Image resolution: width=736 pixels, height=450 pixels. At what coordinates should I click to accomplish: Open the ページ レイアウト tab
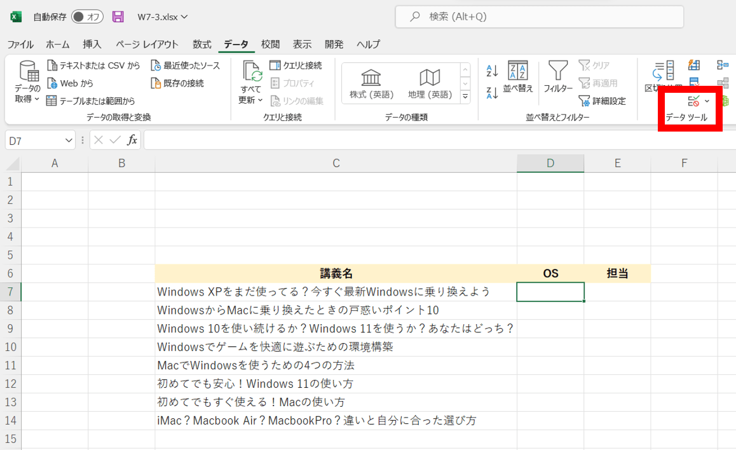click(147, 44)
